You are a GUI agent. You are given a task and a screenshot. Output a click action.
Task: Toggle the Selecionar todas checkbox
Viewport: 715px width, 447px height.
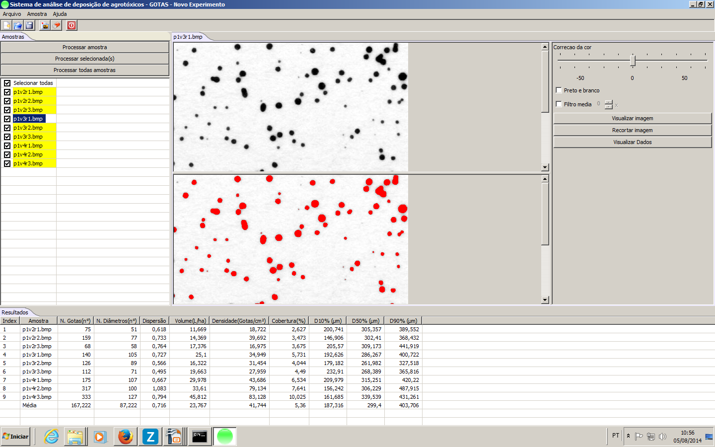(x=7, y=83)
